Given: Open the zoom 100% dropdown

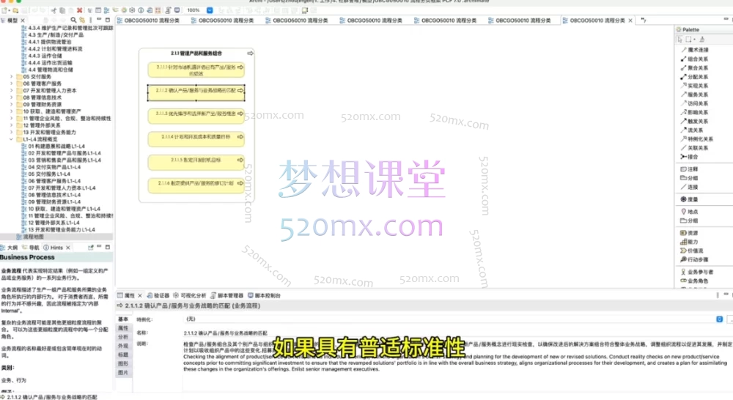Looking at the screenshot, I should (x=210, y=10).
